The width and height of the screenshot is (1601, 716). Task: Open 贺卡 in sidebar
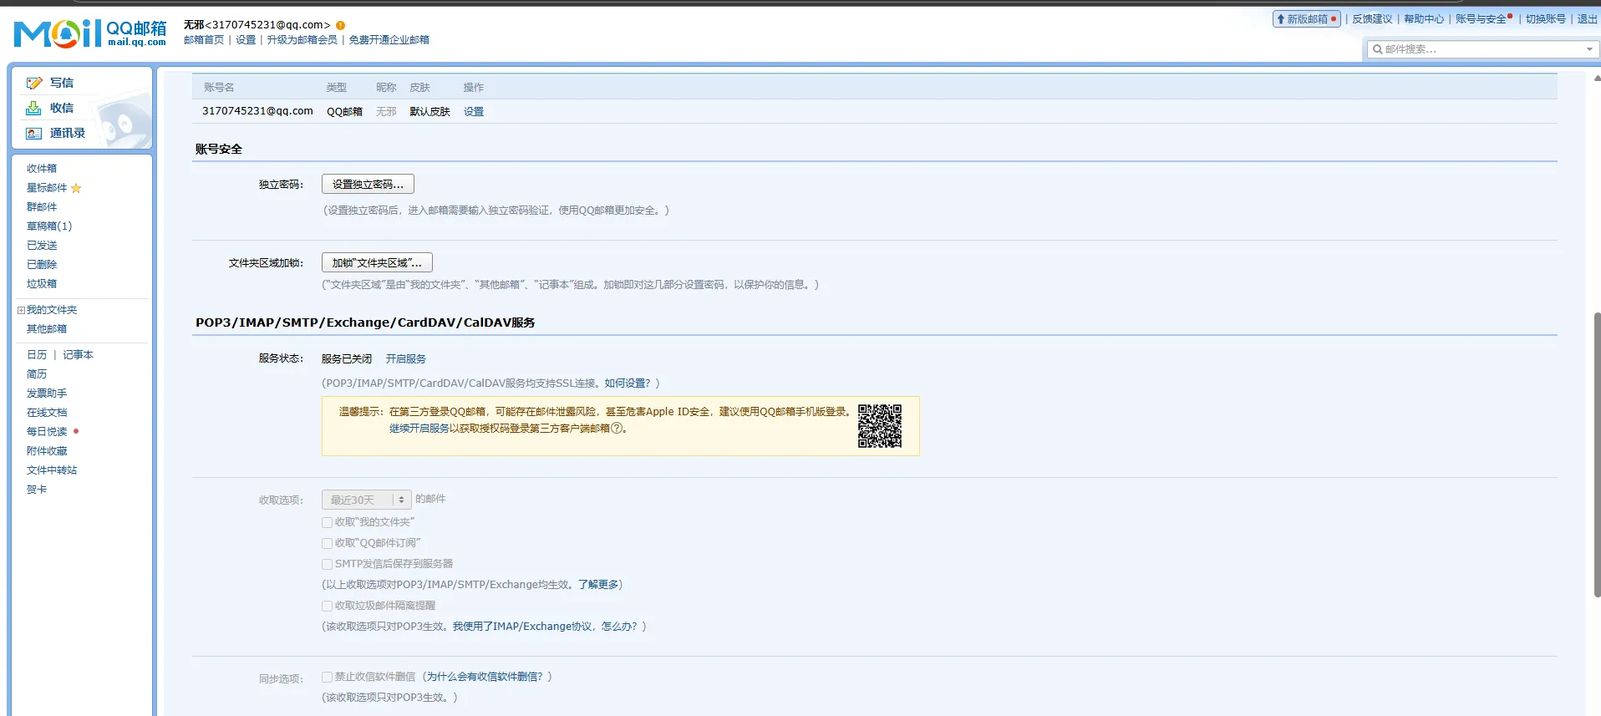pos(37,490)
